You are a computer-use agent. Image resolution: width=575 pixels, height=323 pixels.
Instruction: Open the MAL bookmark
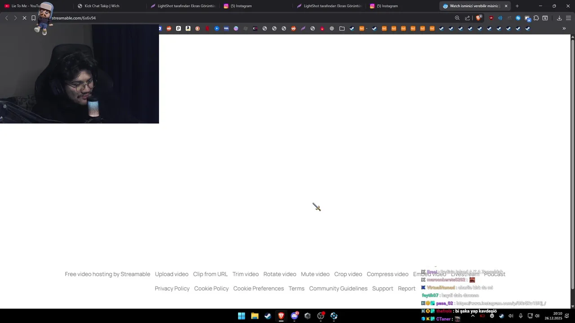(x=226, y=28)
